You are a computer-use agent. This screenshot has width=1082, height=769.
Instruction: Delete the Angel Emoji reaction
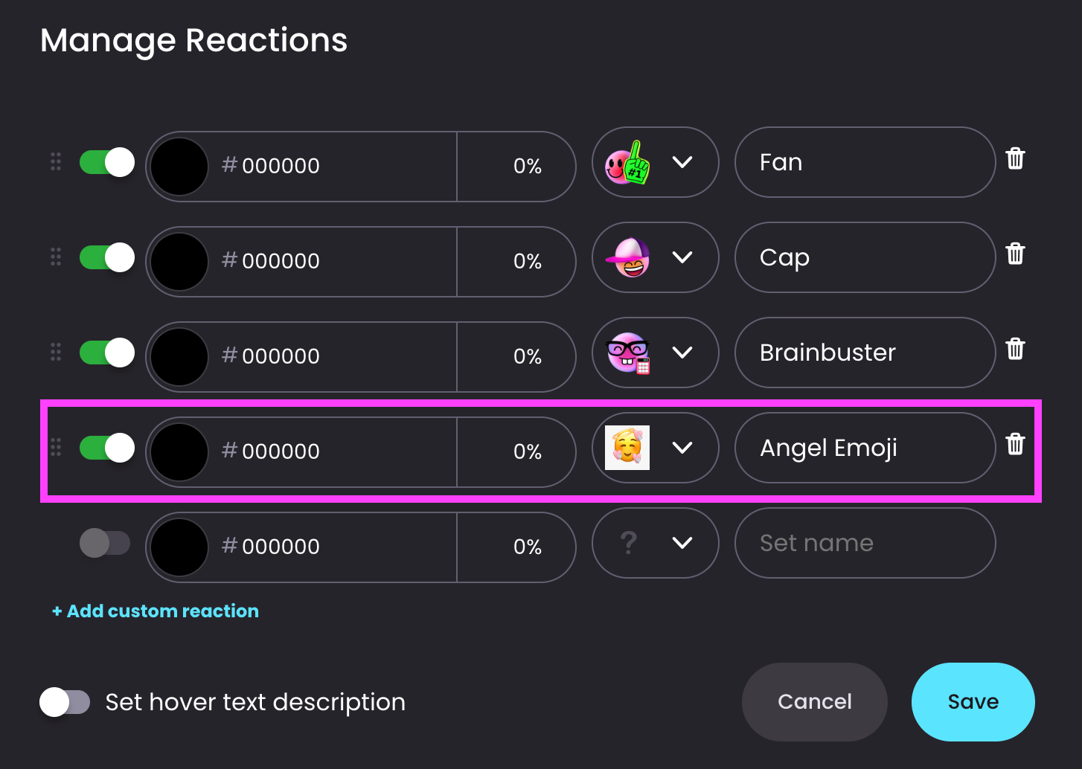click(x=1015, y=445)
